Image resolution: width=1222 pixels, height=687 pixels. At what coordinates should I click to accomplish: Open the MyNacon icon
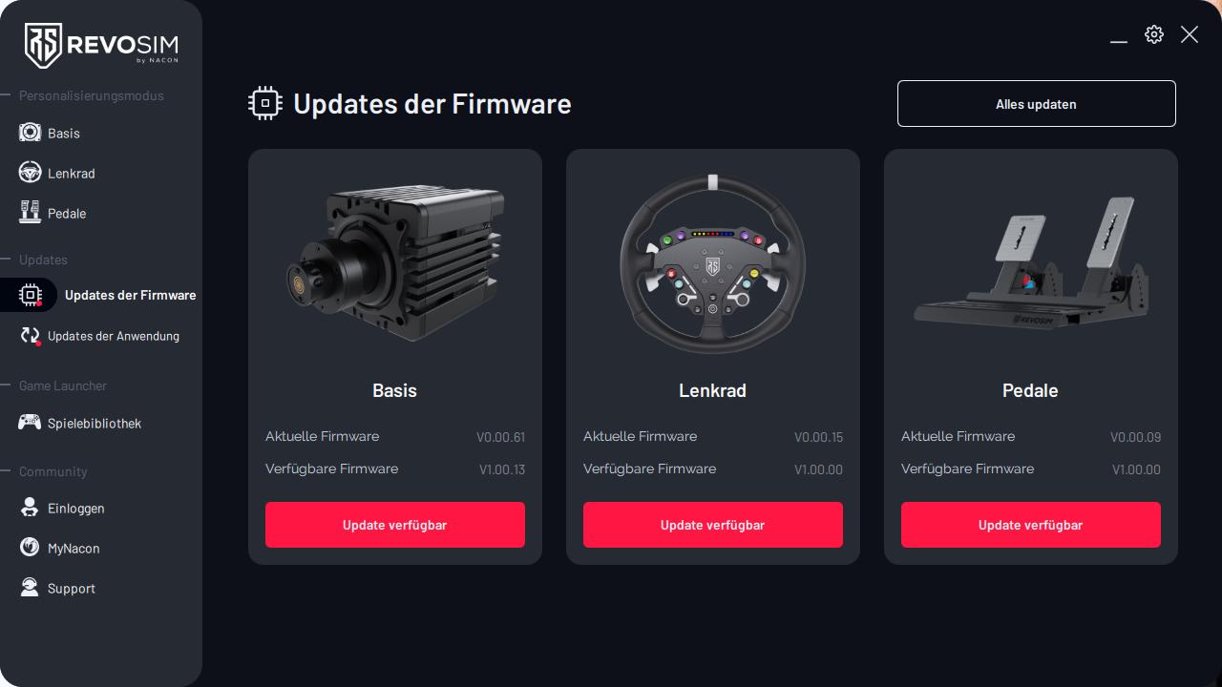coord(30,548)
